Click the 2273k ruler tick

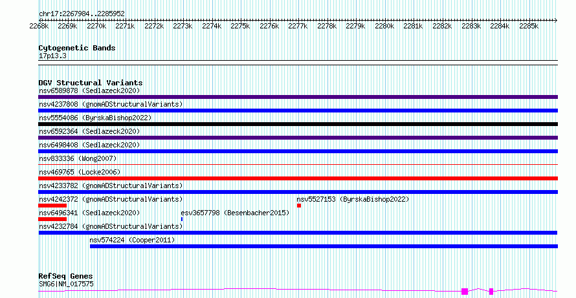click(x=183, y=27)
